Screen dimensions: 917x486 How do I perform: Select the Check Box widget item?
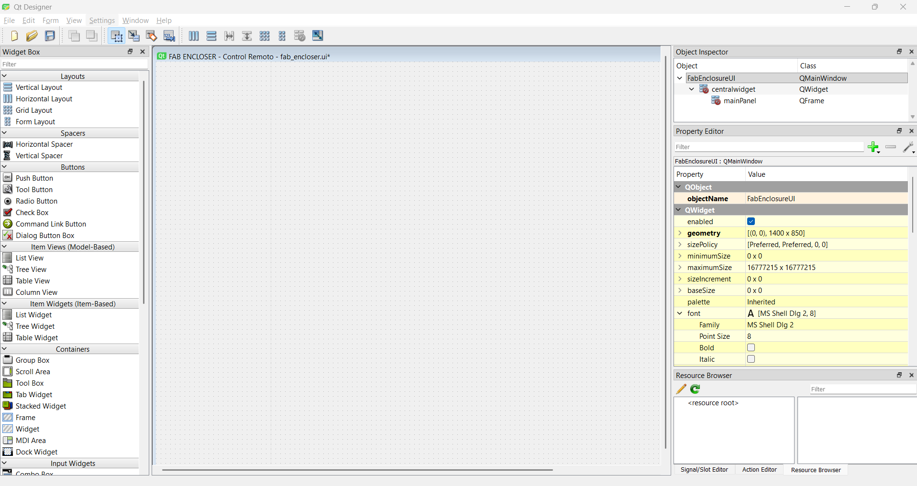point(32,213)
